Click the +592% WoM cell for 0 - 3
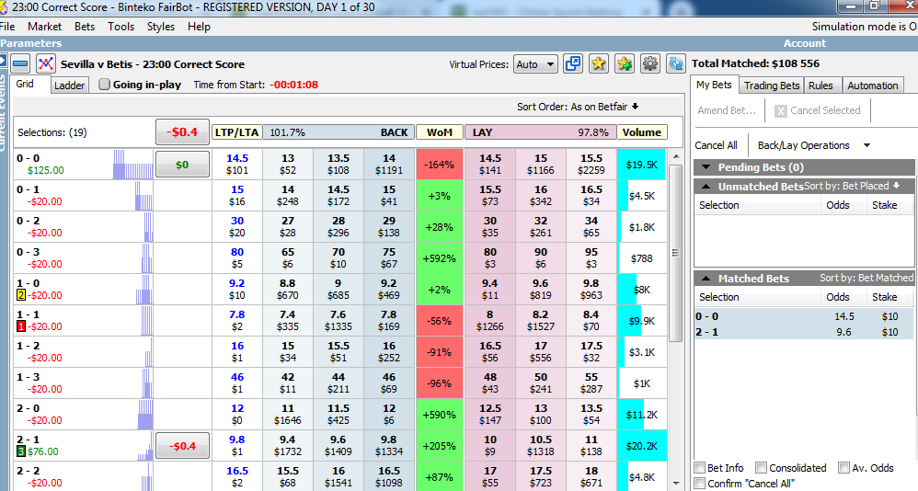The image size is (918, 491). [x=439, y=258]
